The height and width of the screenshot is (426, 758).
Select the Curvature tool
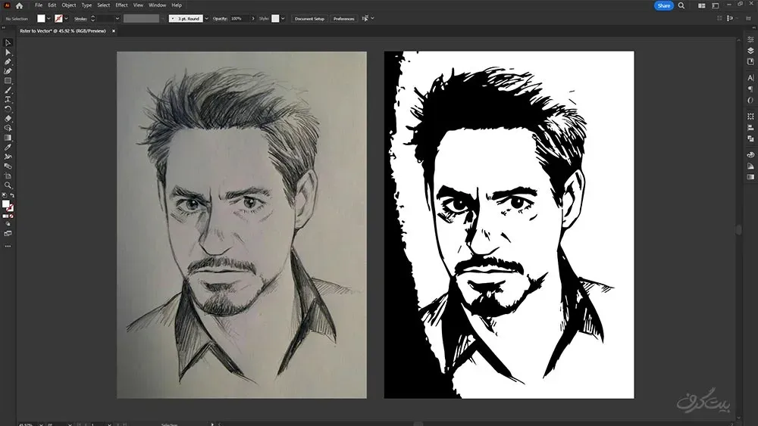[8, 71]
